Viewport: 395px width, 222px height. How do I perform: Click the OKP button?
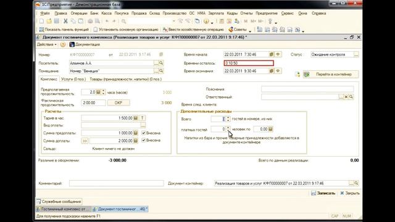118,103
